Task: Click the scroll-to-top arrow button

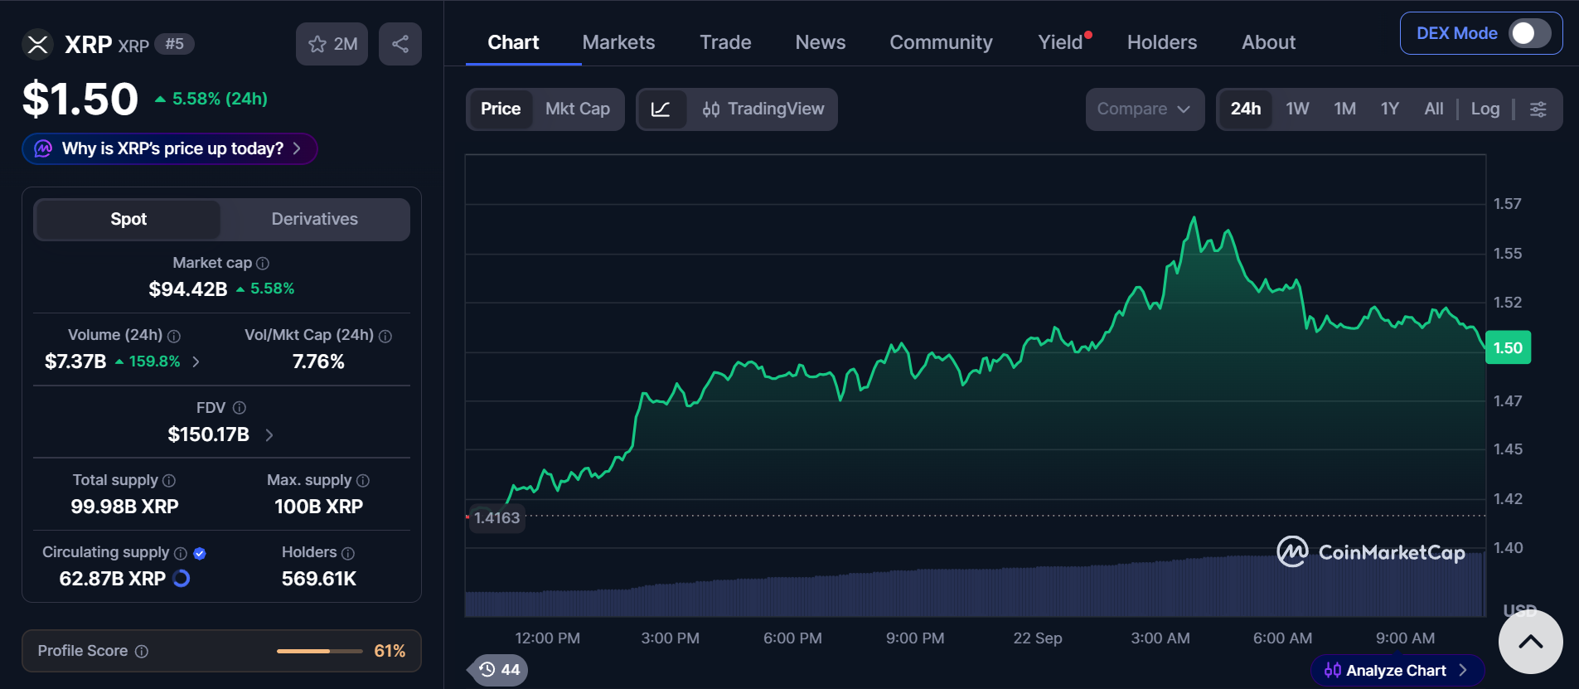Action: pos(1531,642)
